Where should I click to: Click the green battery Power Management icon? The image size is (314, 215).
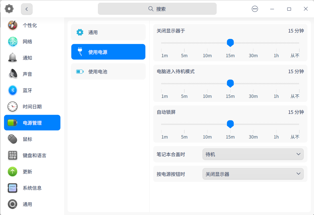point(13,123)
